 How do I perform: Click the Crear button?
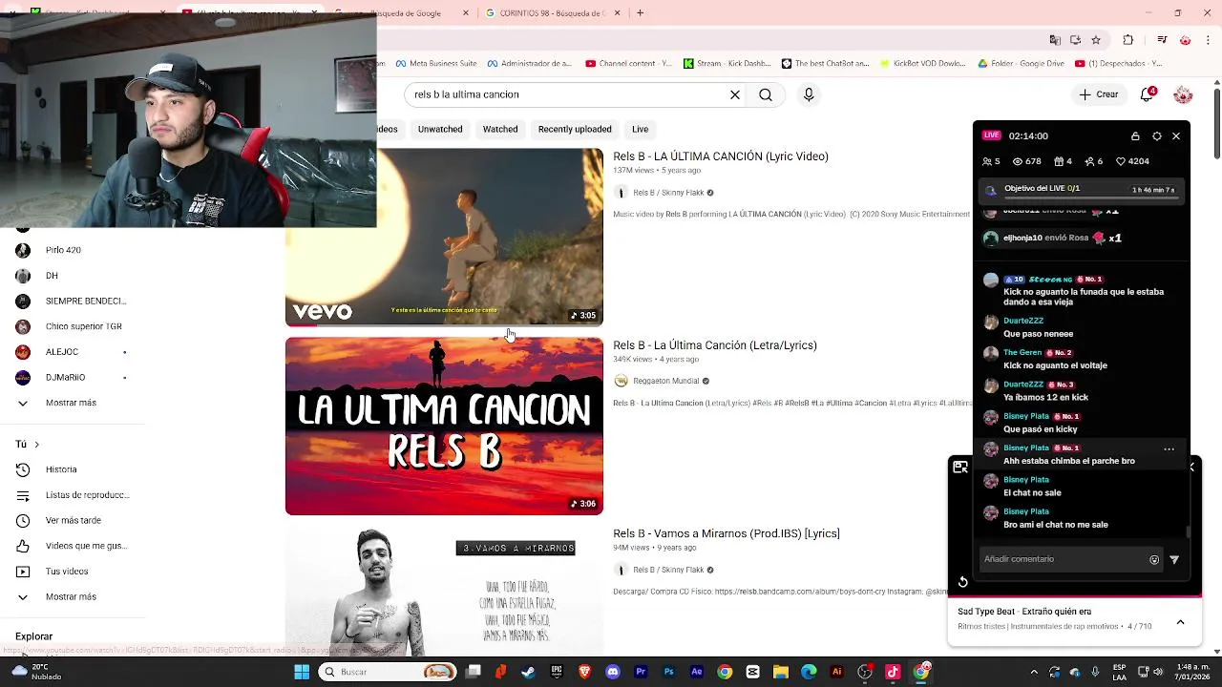pyautogui.click(x=1099, y=94)
